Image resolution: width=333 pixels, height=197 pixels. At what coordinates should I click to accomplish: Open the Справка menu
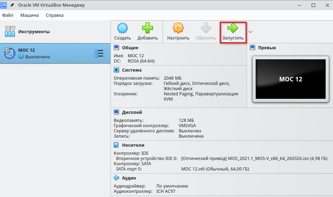tap(55, 15)
